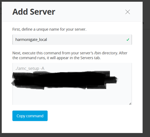This screenshot has width=150, height=137.
Task: Click the Copy command button
Action: (30, 116)
